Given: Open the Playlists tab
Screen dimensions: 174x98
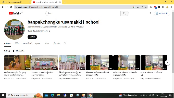Looking at the screenshot, I should 27,44.
